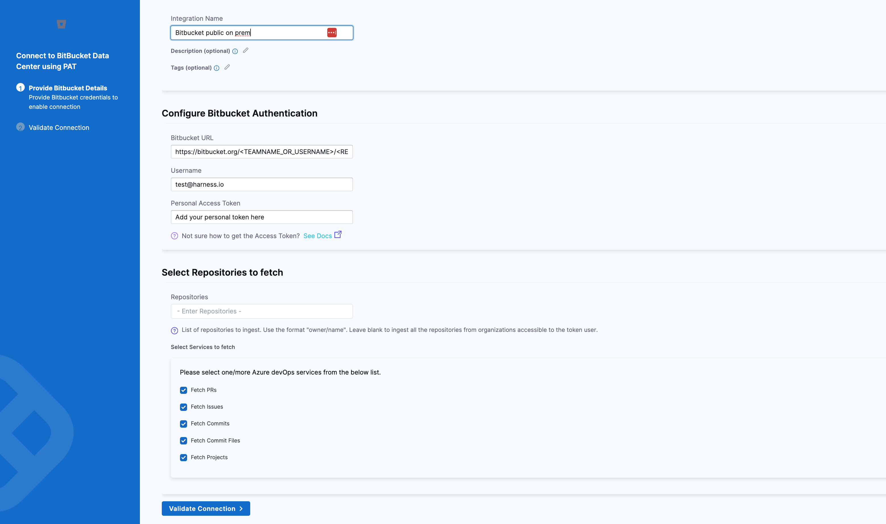Open the See Docs link

pyautogui.click(x=317, y=236)
